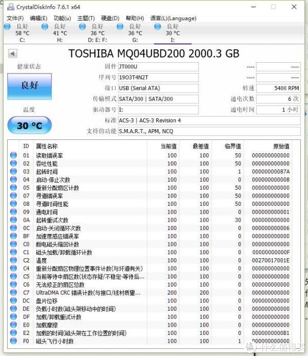Click the status icon for attribute 09 通电时间
308x356 pixels.
coord(13,211)
